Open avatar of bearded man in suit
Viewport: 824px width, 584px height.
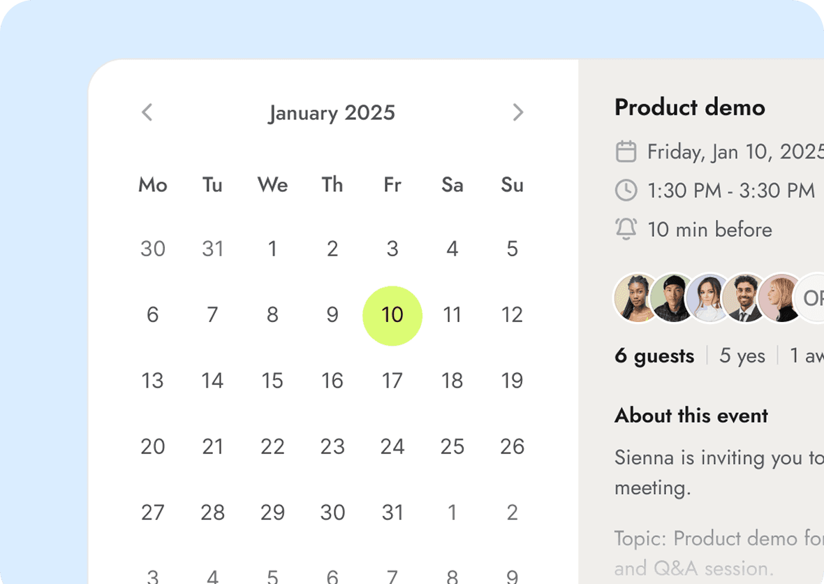[x=744, y=298]
